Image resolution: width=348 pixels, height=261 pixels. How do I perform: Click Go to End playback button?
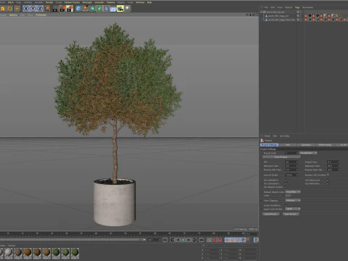point(202,240)
